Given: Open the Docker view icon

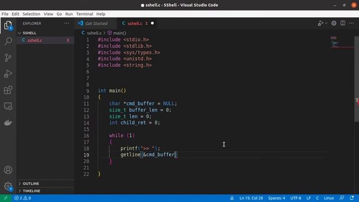Looking at the screenshot, I should click(x=8, y=122).
